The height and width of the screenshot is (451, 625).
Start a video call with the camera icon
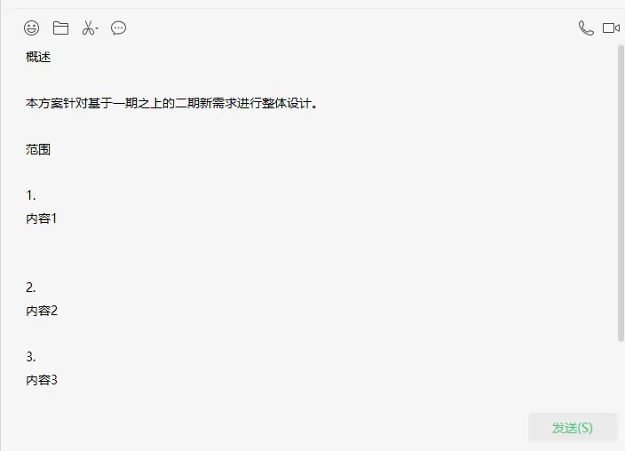tap(611, 28)
